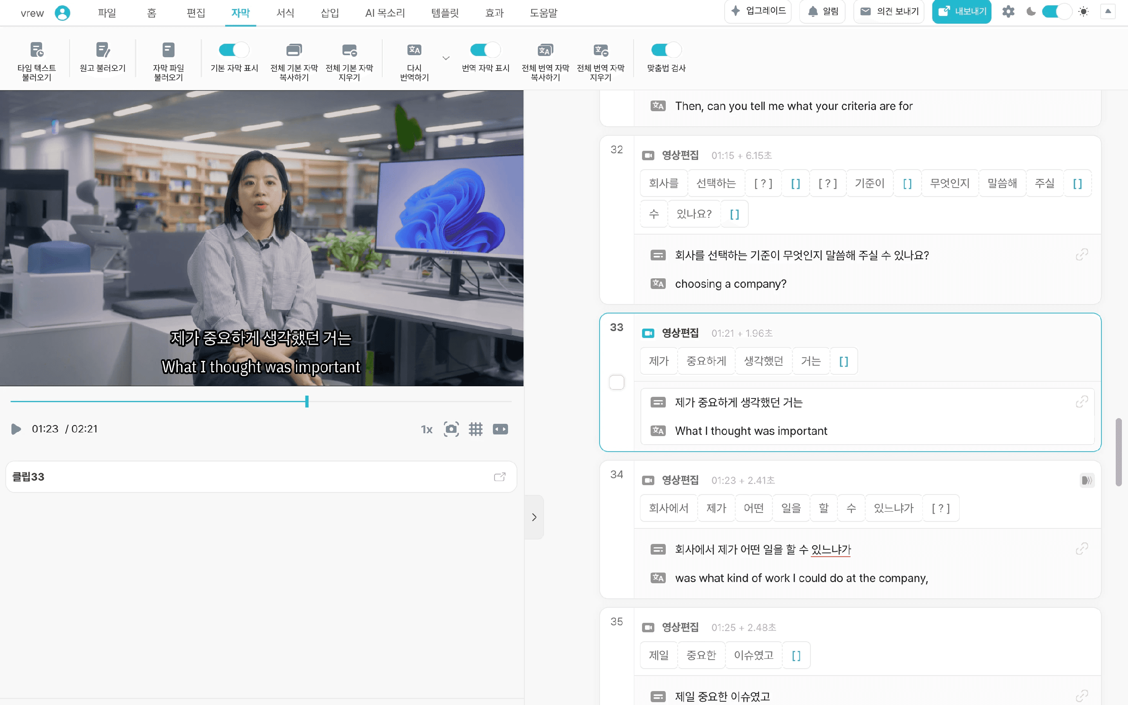Click 전체 기본 자막 복사하기 icon
1128x705 pixels.
(x=294, y=50)
